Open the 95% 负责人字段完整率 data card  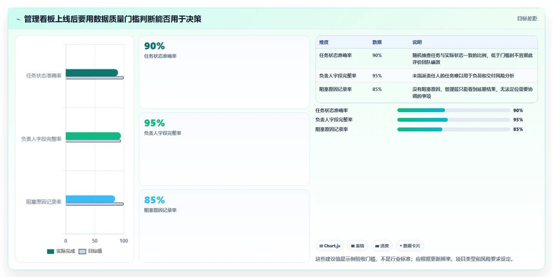tap(224, 149)
